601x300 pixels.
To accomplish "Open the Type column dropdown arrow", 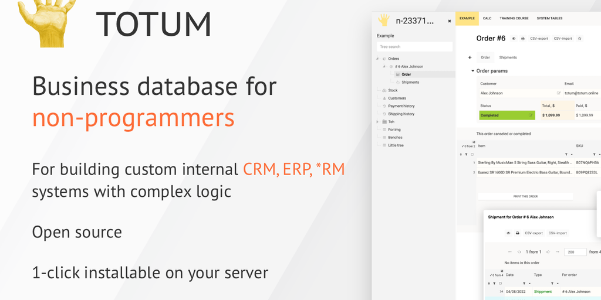I will (558, 284).
